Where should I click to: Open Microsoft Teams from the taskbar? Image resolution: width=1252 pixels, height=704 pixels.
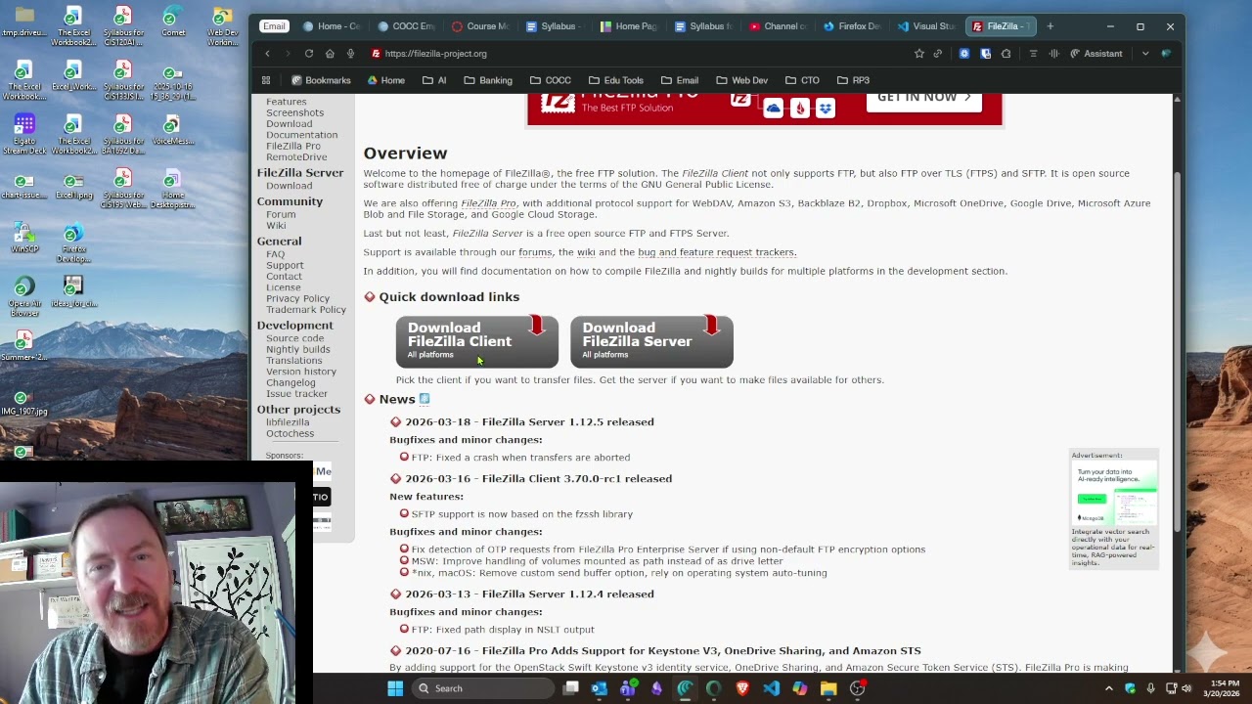628,688
